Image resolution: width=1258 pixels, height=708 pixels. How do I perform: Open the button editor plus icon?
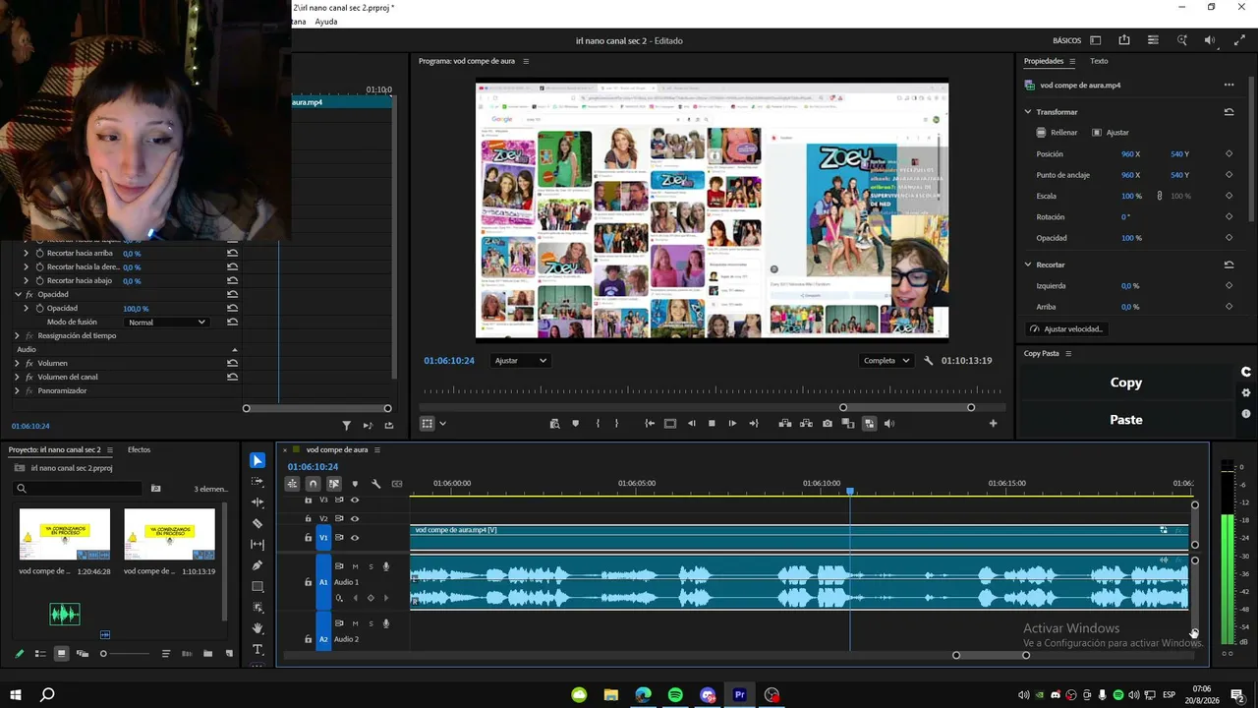(x=993, y=424)
